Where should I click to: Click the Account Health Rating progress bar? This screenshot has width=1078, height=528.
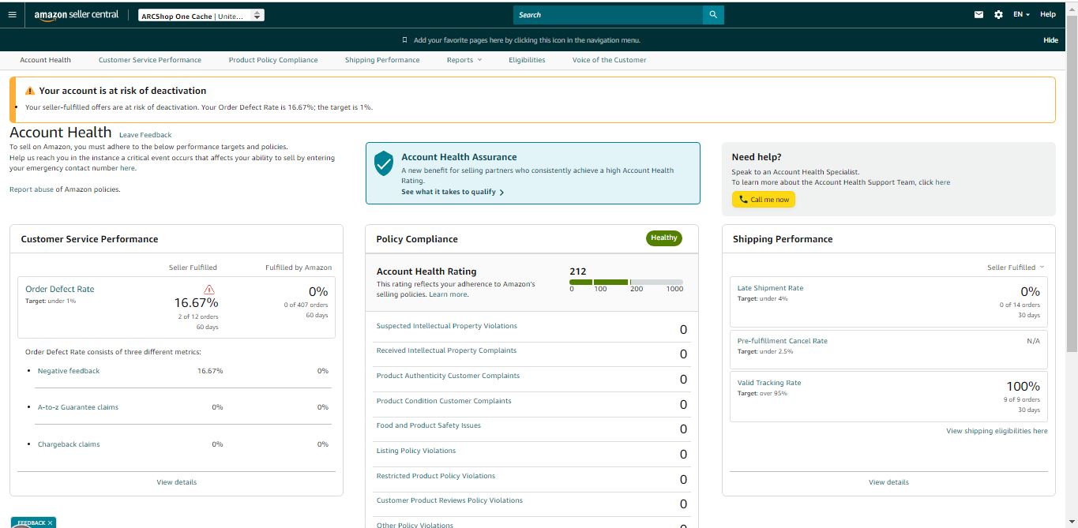pyautogui.click(x=626, y=282)
